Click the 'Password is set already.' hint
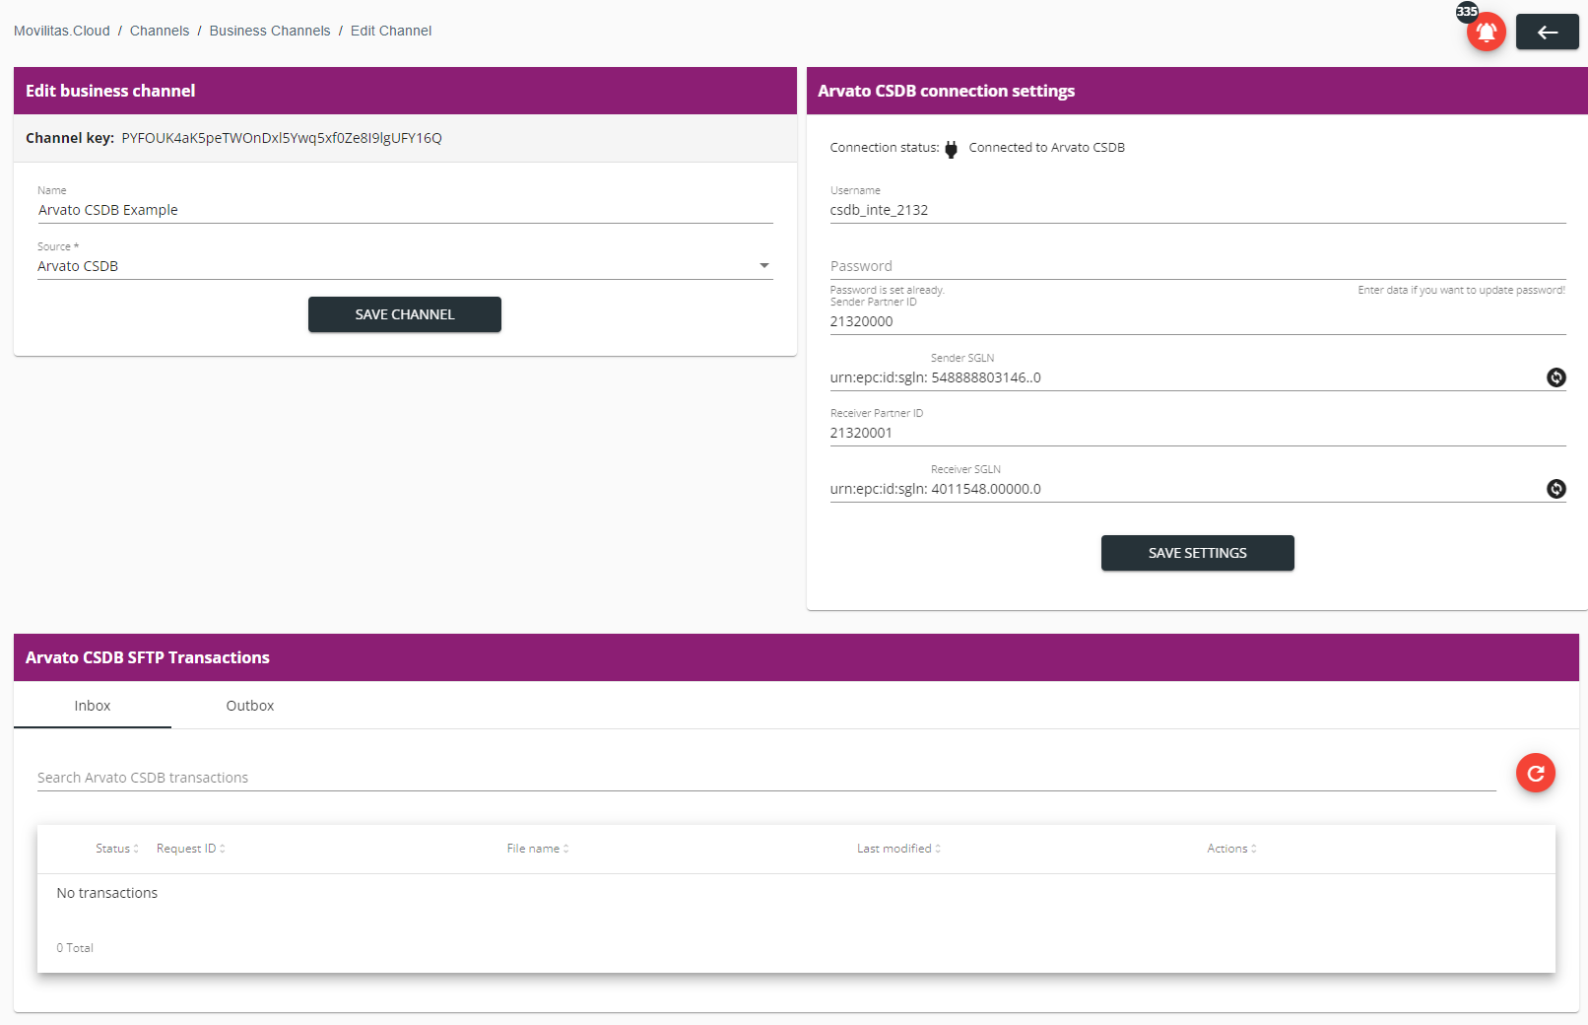1588x1025 pixels. [887, 290]
